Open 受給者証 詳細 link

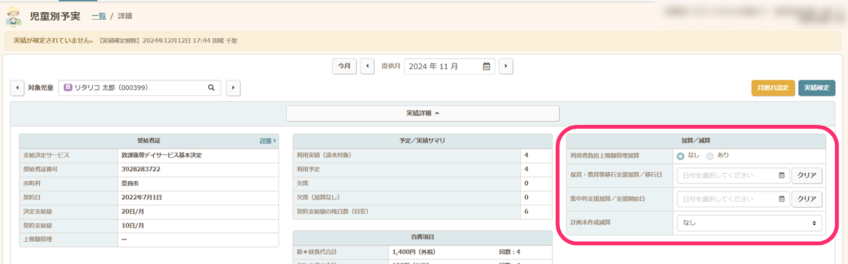[x=267, y=141]
